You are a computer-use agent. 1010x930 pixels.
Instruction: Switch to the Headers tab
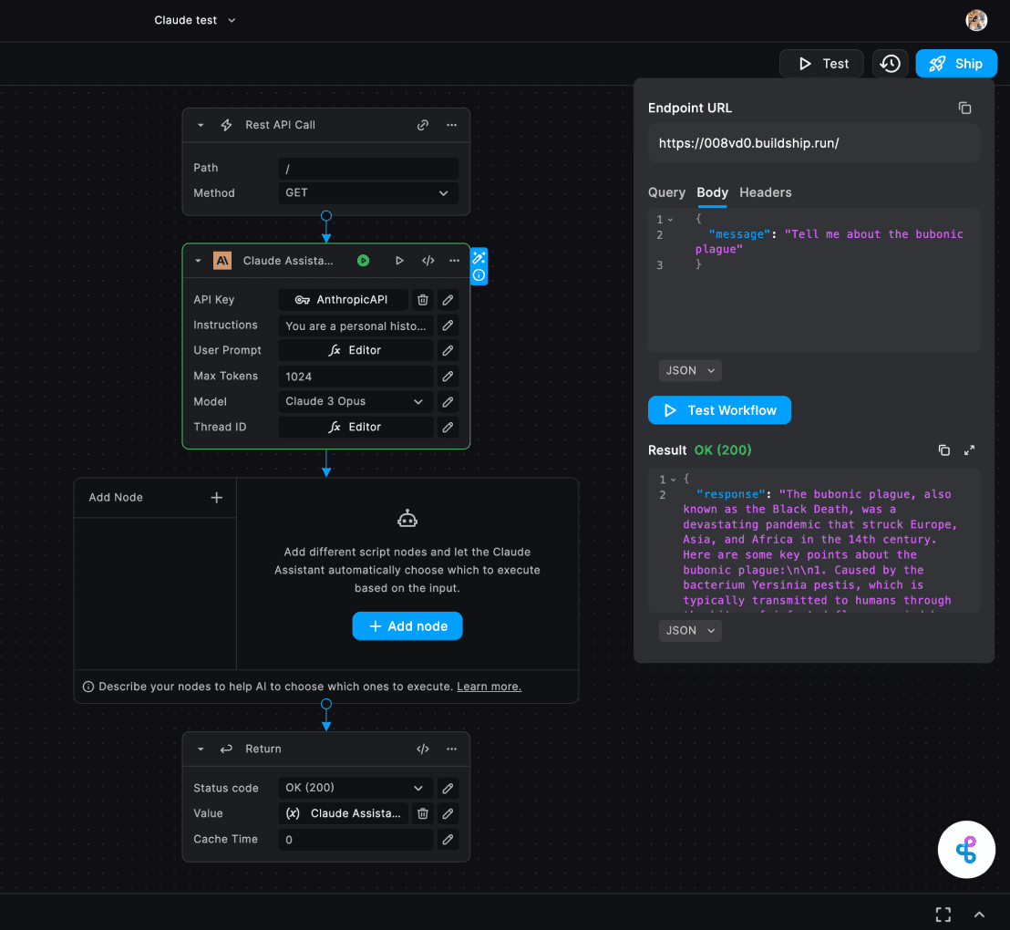point(765,192)
